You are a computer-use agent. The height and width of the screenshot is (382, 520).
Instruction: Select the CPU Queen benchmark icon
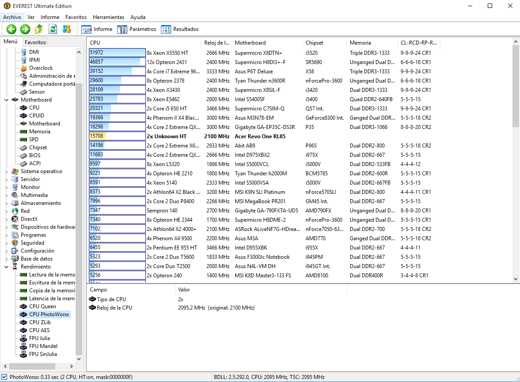click(x=23, y=306)
